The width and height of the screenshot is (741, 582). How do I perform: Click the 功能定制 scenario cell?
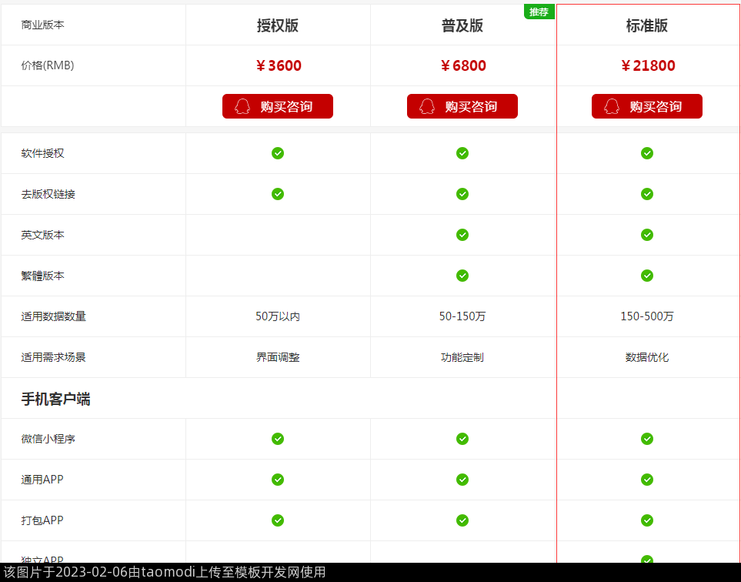click(x=462, y=357)
